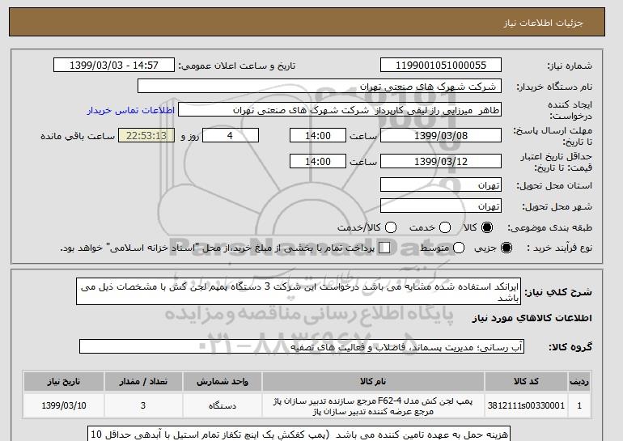Click the حداقل تاریخ اعتبار قیمت label

pyautogui.click(x=557, y=162)
